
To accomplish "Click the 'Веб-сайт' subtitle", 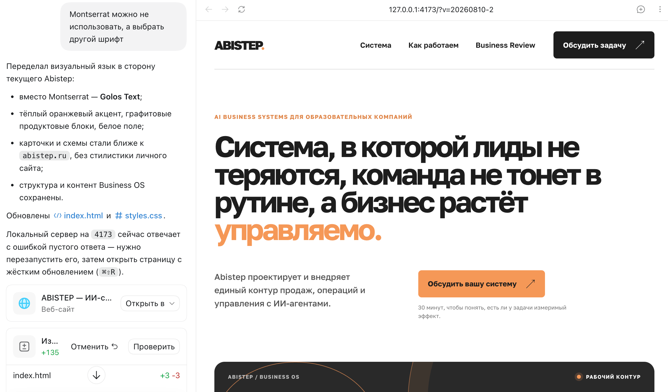I will [x=58, y=309].
